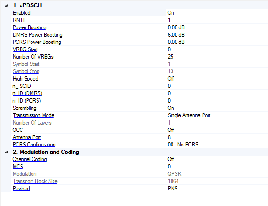268x206 pixels.
Task: Open the Transmission Mode Single Antenna Port dropdown
Action: [217, 115]
